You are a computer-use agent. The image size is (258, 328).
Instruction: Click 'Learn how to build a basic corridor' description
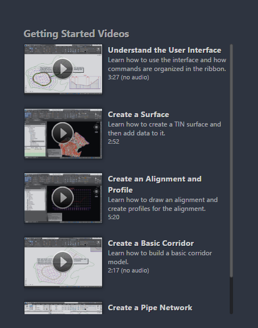click(x=160, y=258)
